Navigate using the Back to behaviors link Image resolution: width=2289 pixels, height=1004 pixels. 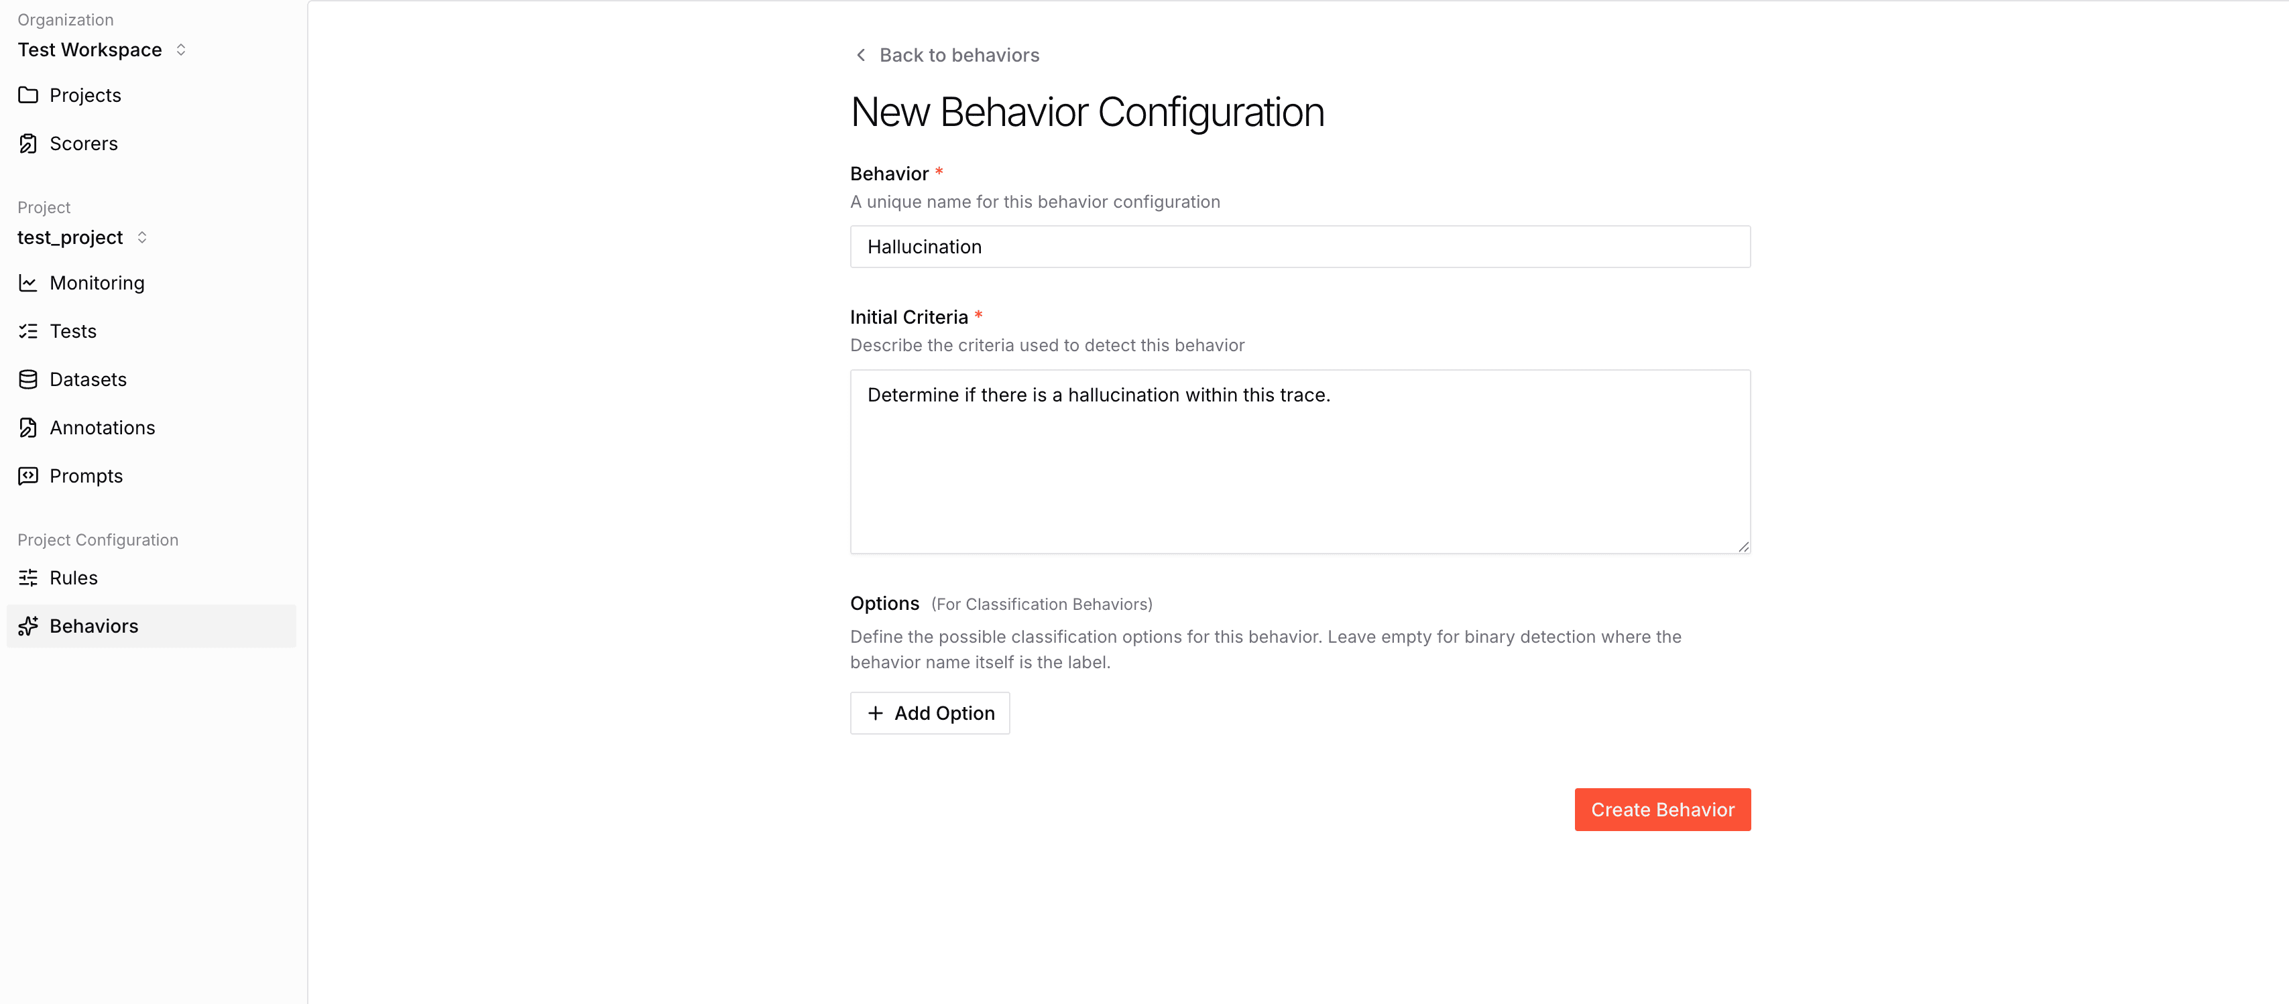pyautogui.click(x=959, y=54)
